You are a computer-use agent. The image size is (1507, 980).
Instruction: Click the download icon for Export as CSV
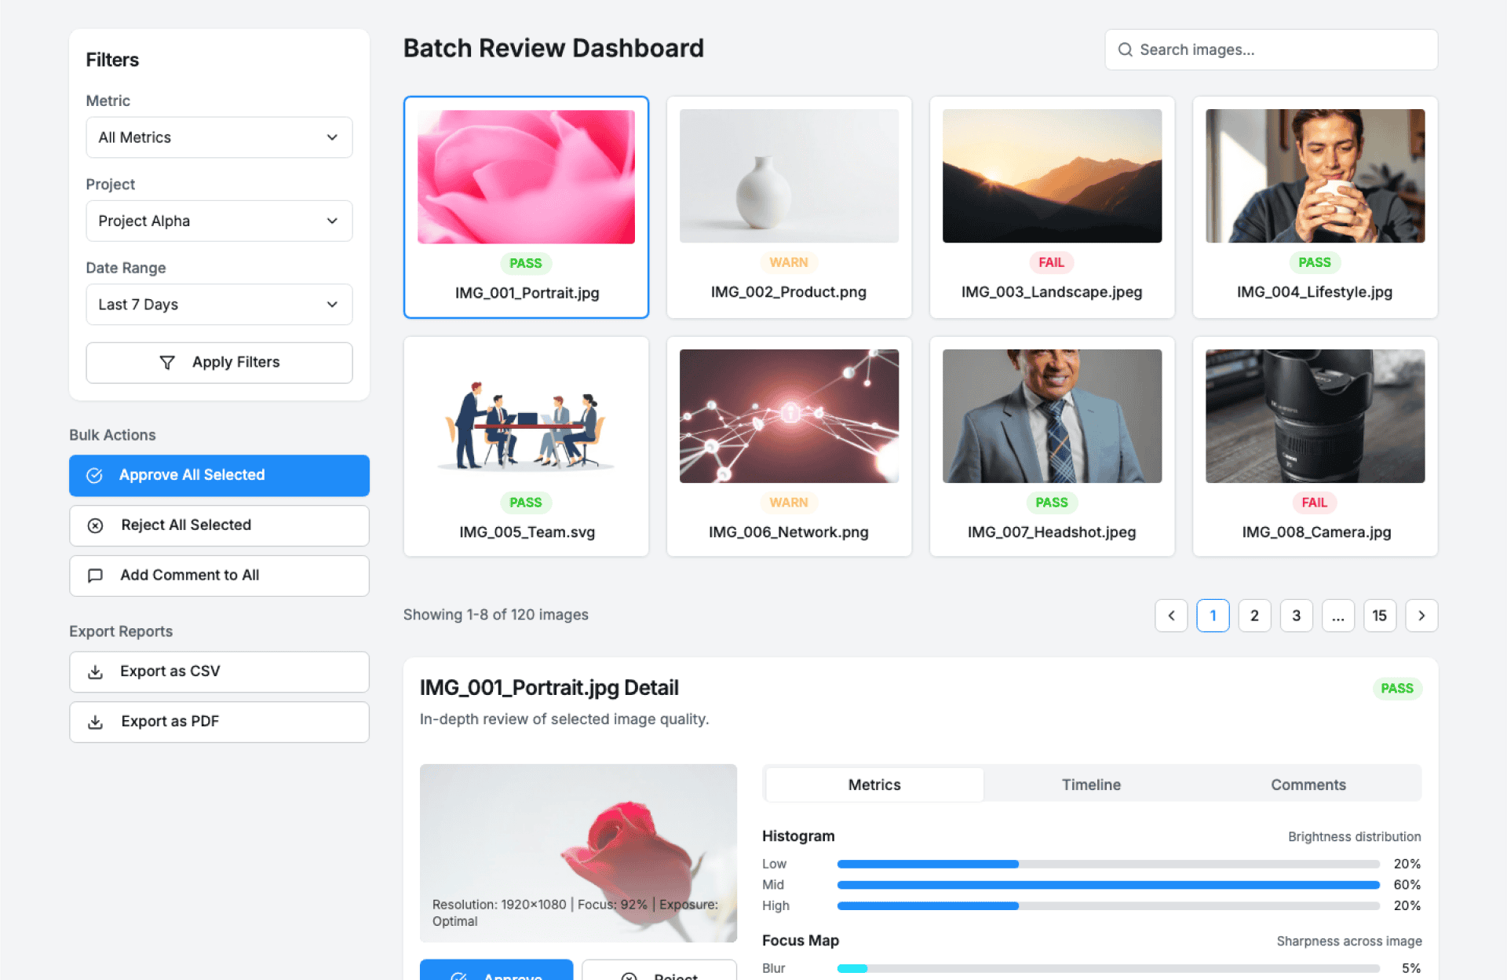[95, 671]
